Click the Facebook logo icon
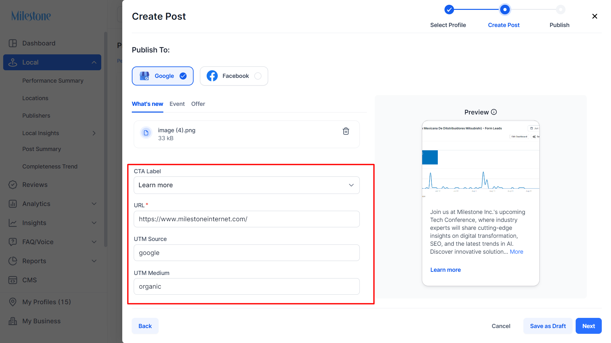 pyautogui.click(x=212, y=76)
